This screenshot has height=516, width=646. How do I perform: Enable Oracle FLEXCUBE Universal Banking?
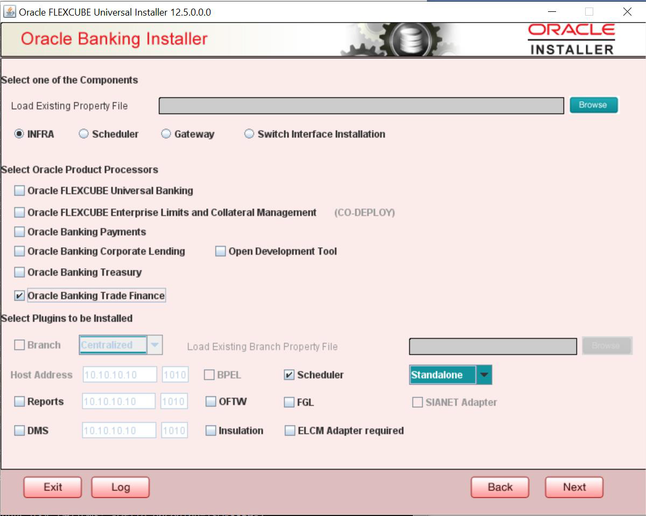point(19,190)
